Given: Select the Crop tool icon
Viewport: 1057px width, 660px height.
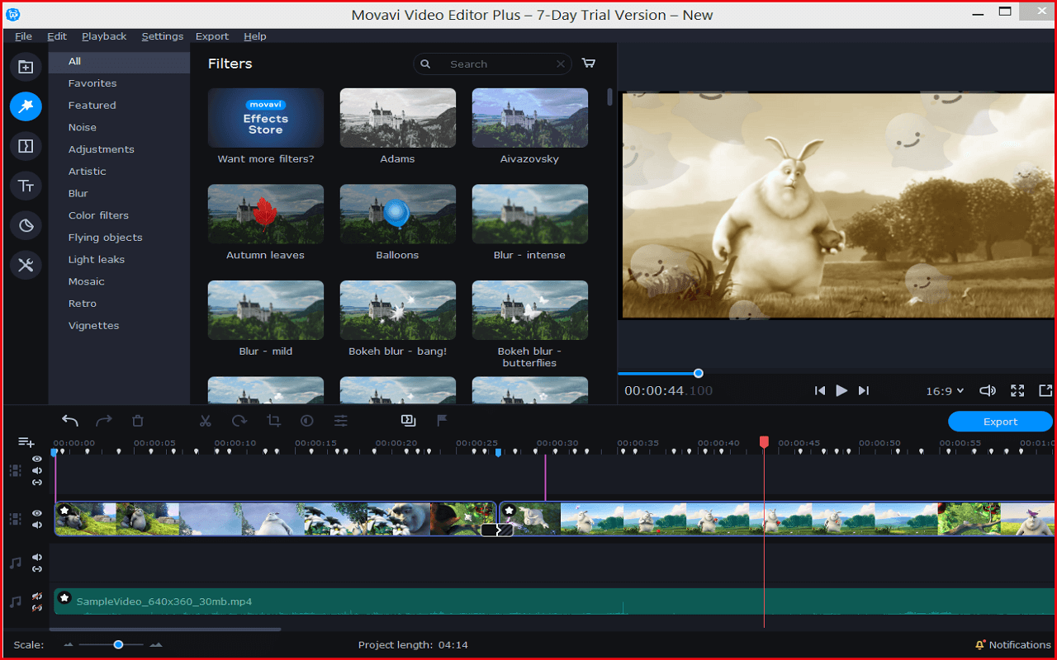Looking at the screenshot, I should click(273, 421).
